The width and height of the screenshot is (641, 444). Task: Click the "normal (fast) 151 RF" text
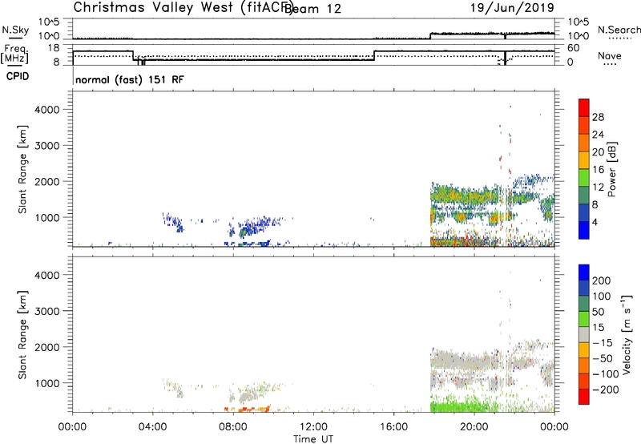pyautogui.click(x=130, y=79)
